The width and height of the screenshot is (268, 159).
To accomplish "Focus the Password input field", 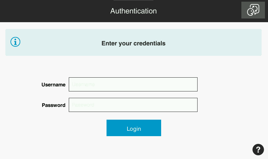I will [x=133, y=105].
